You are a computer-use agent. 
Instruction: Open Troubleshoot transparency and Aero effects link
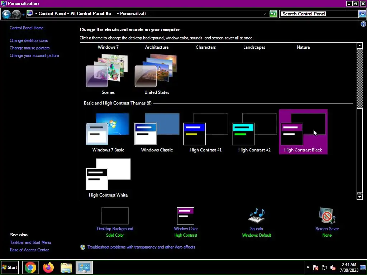(x=141, y=247)
